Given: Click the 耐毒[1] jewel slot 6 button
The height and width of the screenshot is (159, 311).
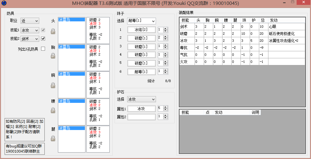Looking at the screenshot, I should click(141, 72).
